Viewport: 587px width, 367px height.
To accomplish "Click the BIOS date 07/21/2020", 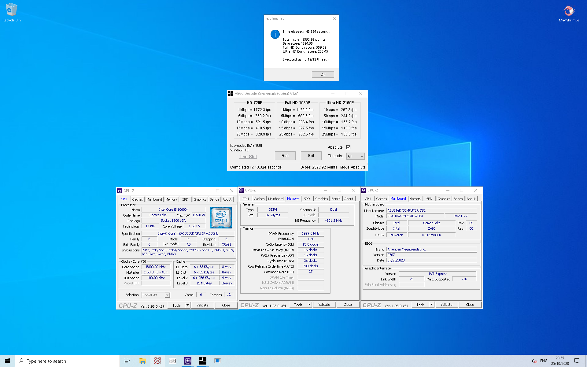I will coord(431,260).
